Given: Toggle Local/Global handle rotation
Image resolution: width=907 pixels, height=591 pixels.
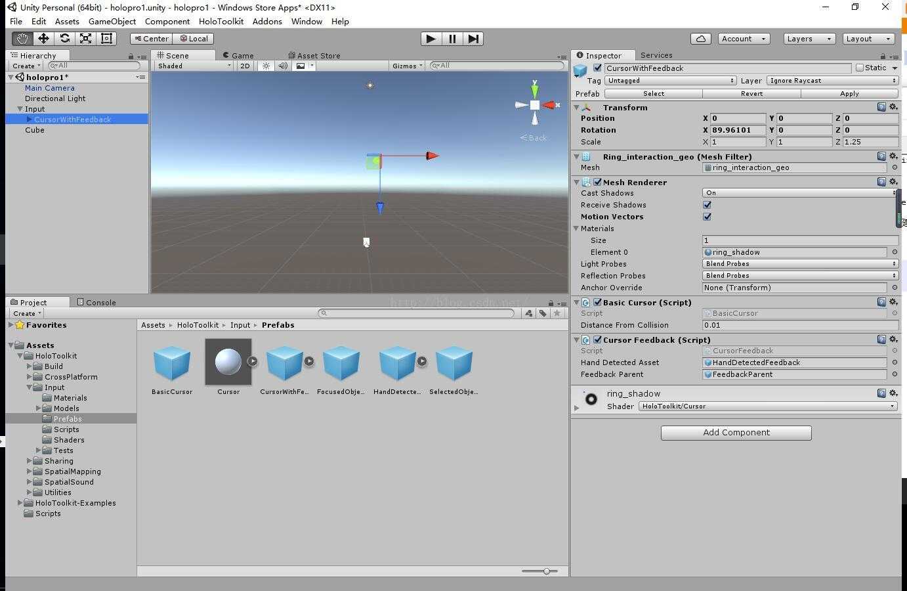Looking at the screenshot, I should coord(194,39).
